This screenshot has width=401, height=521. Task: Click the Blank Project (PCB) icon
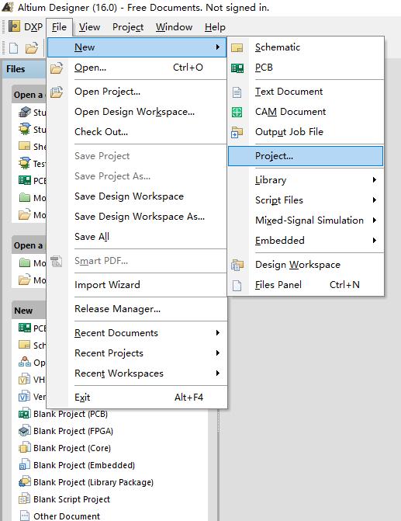point(25,414)
